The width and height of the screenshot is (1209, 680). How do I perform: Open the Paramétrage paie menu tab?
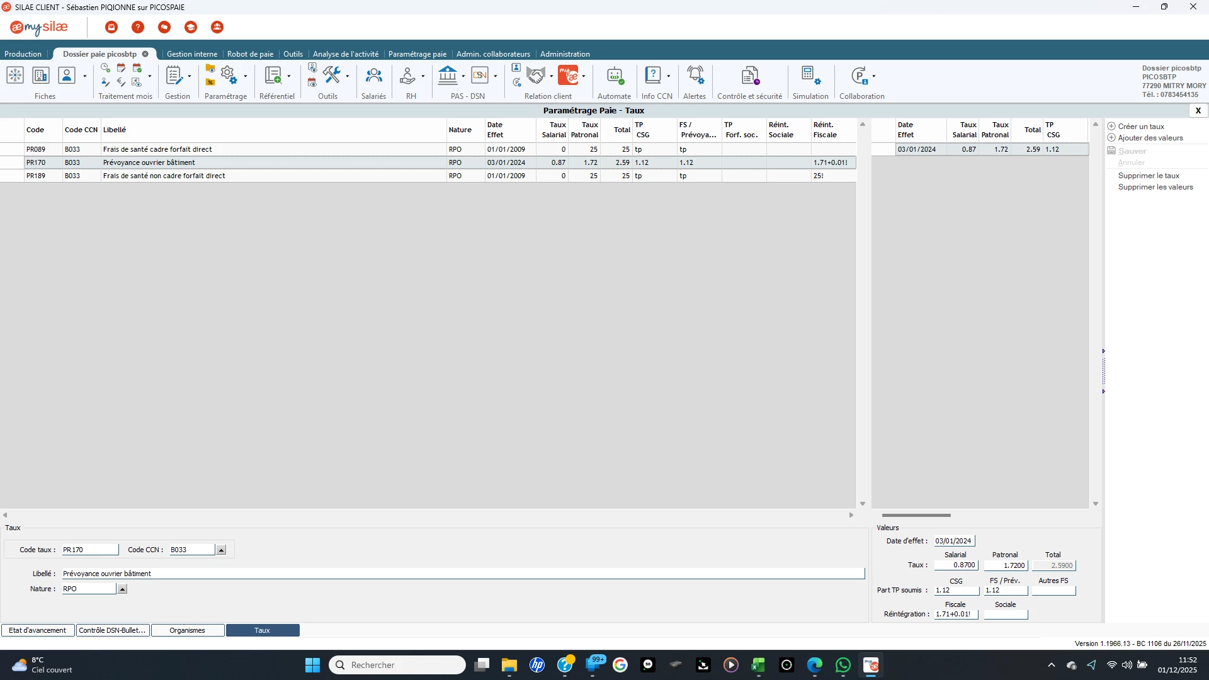[417, 54]
